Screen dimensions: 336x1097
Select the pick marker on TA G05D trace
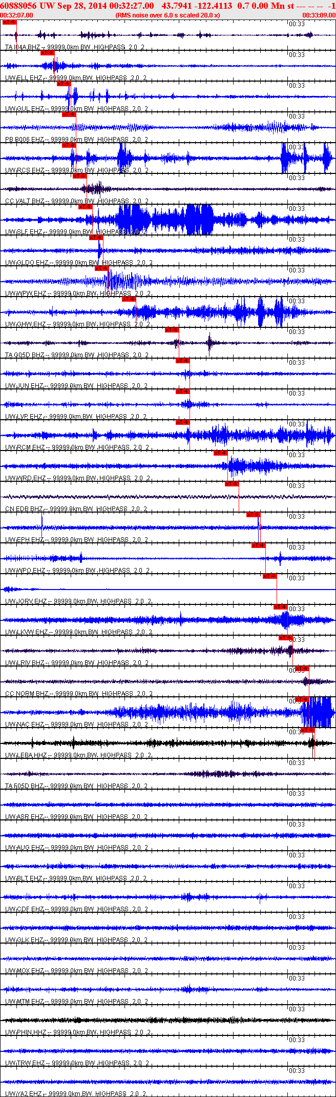tap(172, 330)
